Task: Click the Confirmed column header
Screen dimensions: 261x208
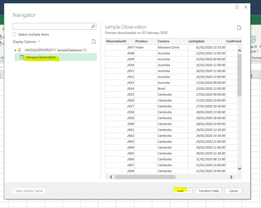Action: [234, 41]
